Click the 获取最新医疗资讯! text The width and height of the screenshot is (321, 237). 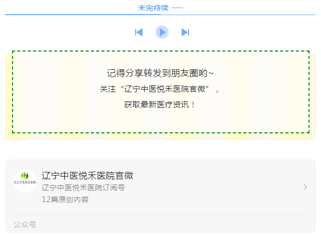coord(160,105)
